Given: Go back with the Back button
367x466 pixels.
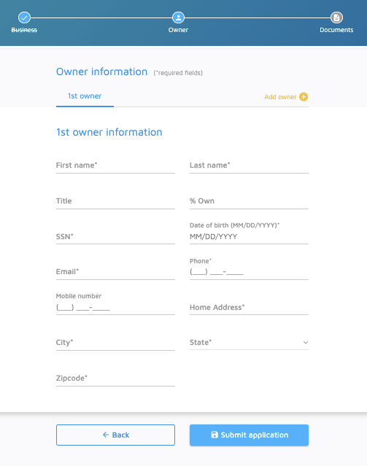Looking at the screenshot, I should tap(115, 435).
